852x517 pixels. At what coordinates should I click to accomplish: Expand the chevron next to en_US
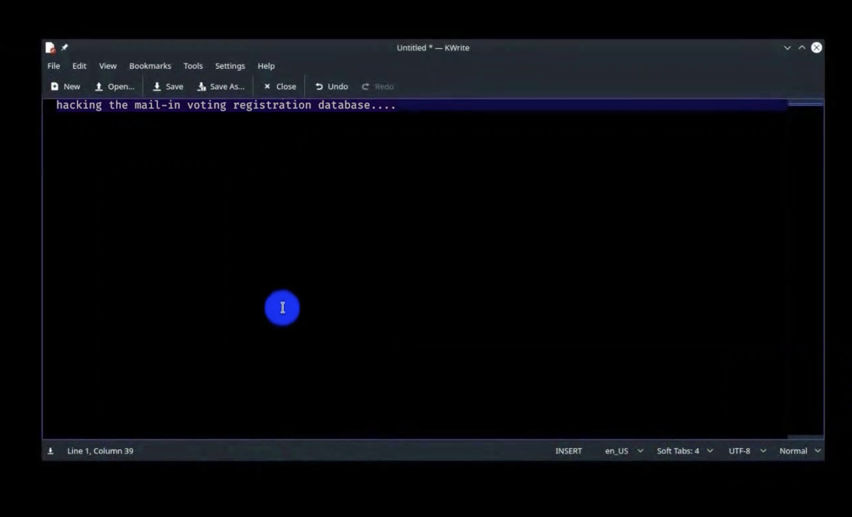pyautogui.click(x=640, y=451)
